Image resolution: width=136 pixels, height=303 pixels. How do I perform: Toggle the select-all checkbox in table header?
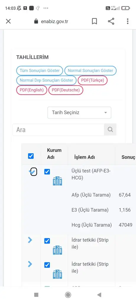pos(31,156)
